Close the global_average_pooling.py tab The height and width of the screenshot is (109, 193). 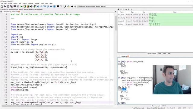tap(19, 12)
